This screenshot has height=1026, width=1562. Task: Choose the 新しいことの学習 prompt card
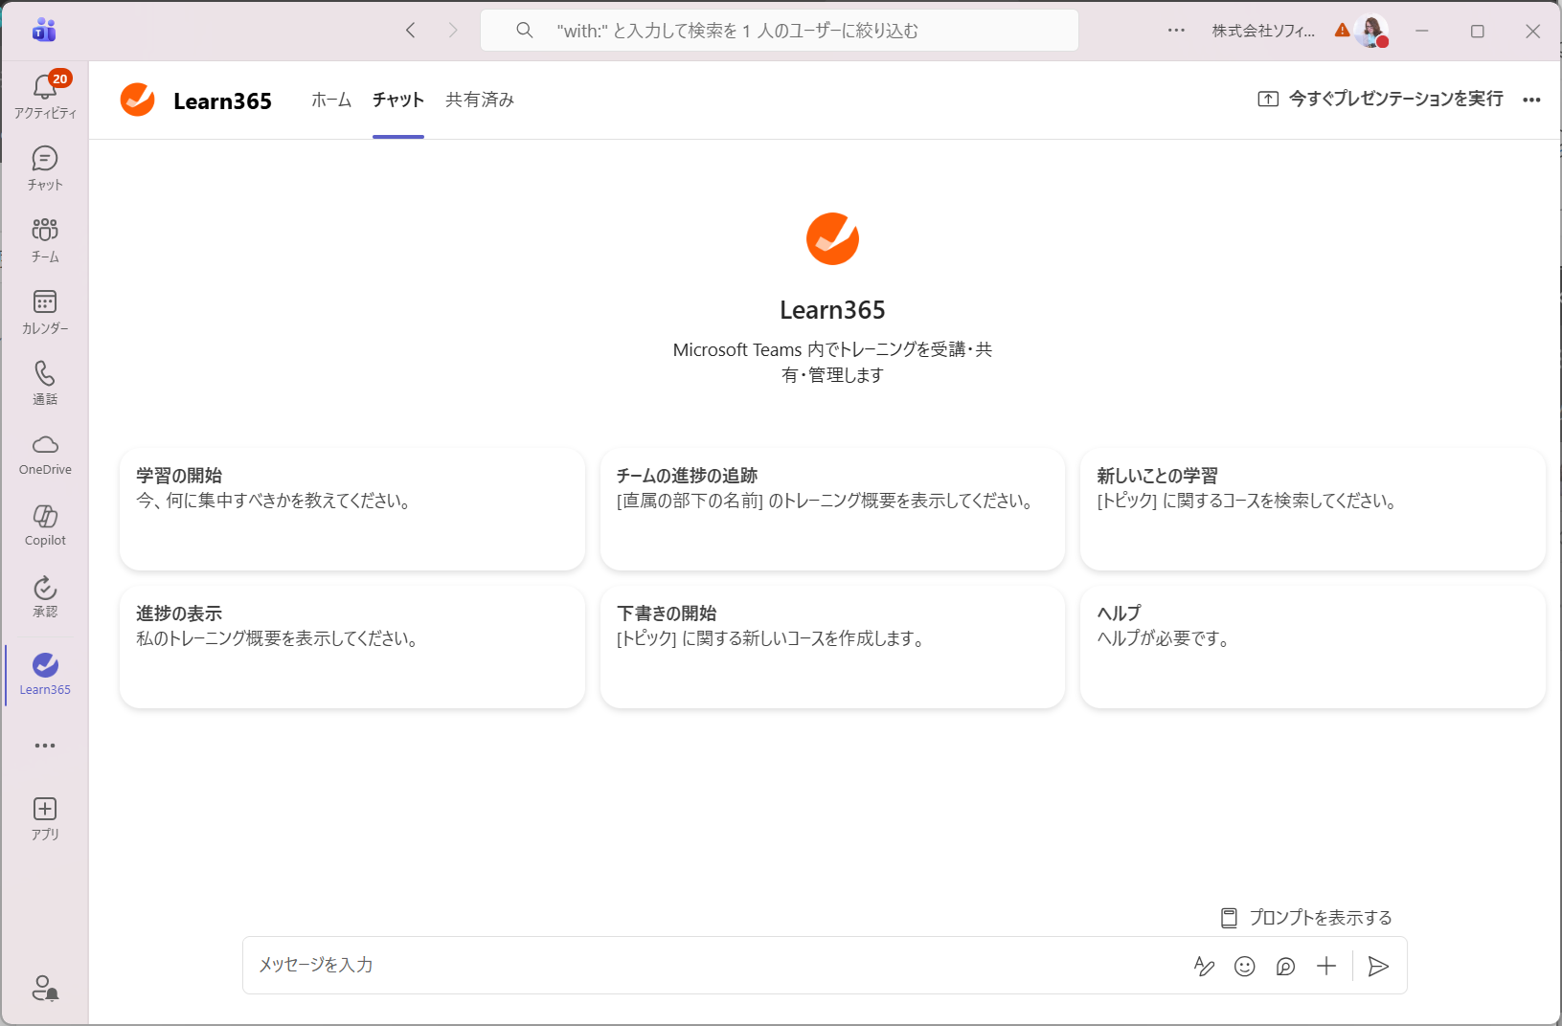point(1313,509)
